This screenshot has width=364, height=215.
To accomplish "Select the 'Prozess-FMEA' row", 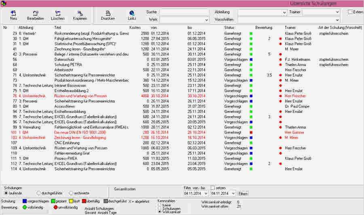I will 182,159.
